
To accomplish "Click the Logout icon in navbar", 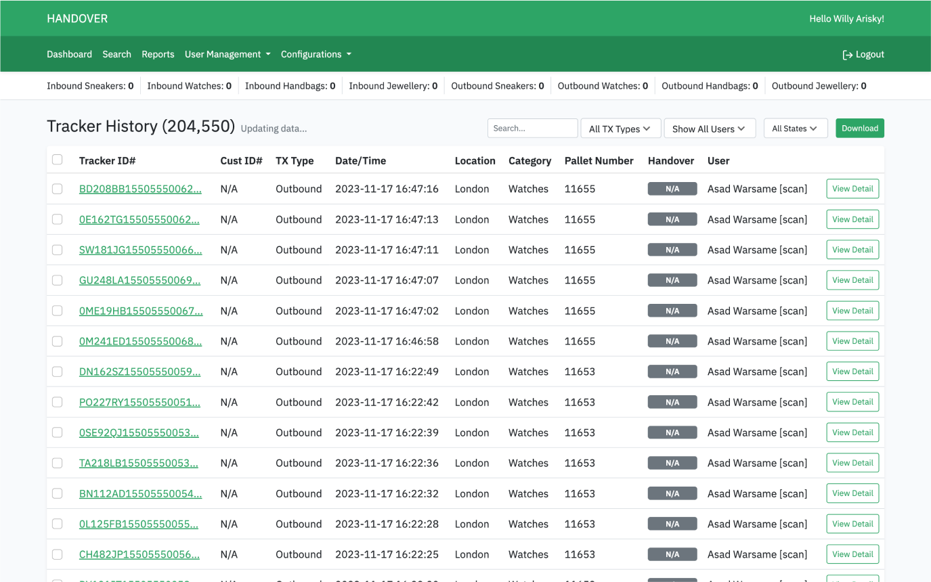I will 847,55.
